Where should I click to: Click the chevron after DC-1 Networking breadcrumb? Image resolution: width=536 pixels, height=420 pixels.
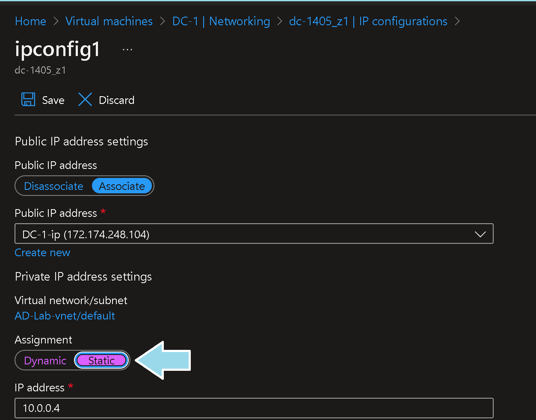coord(280,21)
